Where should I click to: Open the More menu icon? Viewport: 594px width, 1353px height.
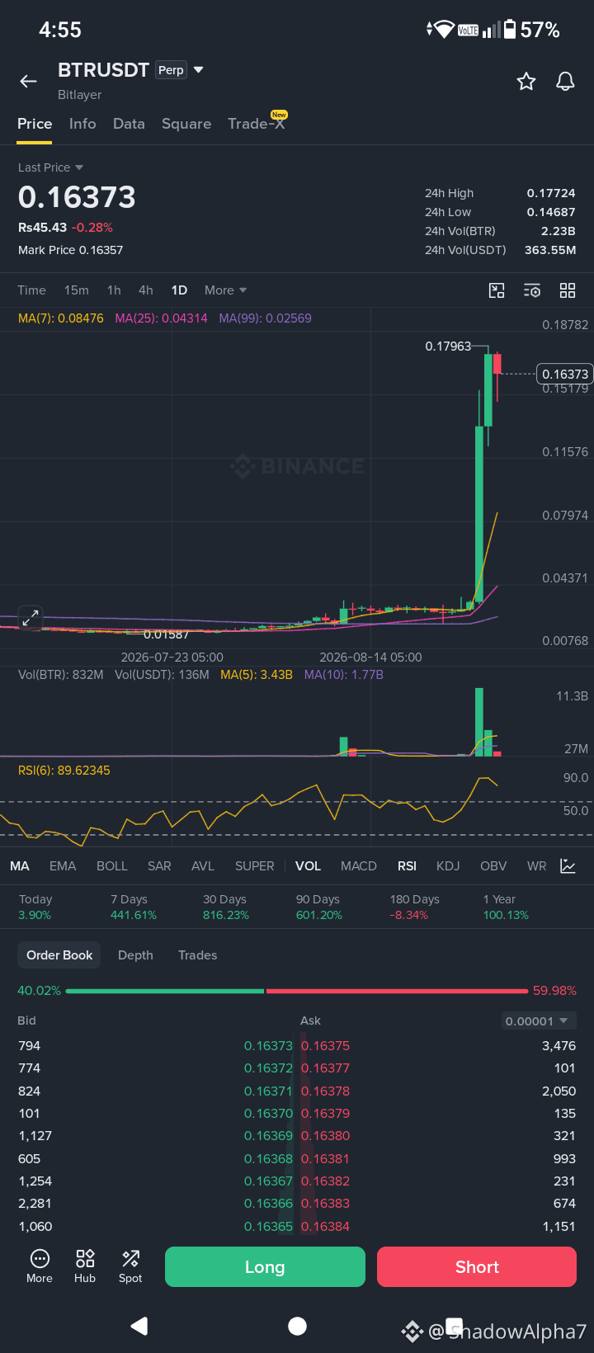point(40,1266)
